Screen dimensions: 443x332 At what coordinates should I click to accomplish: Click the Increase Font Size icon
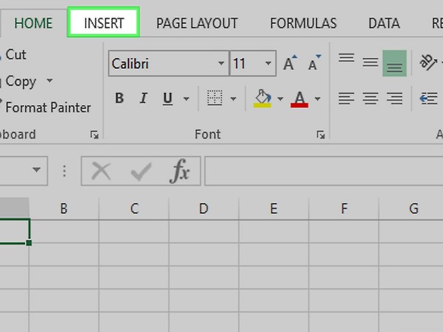290,63
